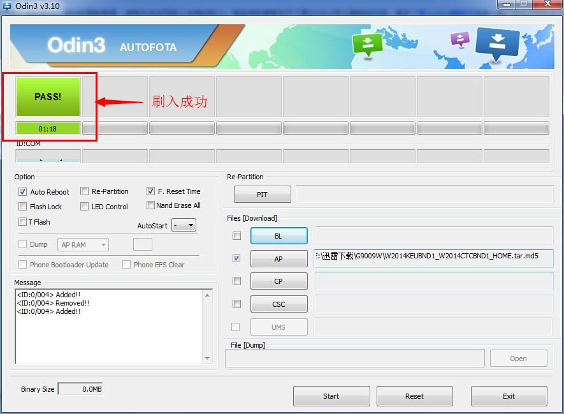564x414 pixels.
Task: Click Start to begin flashing
Action: (331, 396)
